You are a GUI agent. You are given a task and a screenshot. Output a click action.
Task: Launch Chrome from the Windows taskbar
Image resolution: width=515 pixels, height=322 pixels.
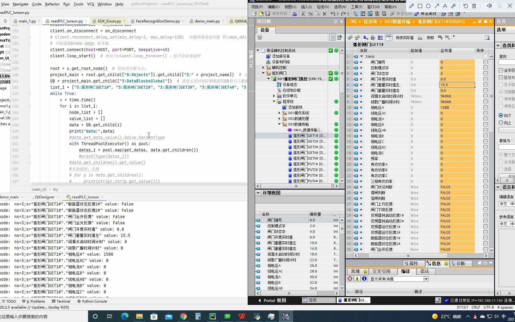(x=183, y=316)
